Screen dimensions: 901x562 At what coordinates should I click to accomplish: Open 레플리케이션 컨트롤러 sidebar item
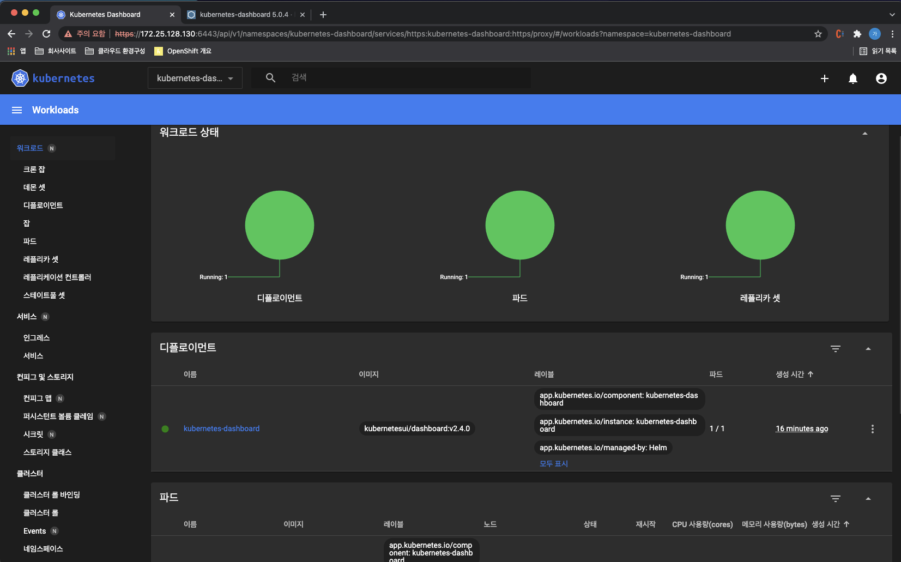[57, 277]
